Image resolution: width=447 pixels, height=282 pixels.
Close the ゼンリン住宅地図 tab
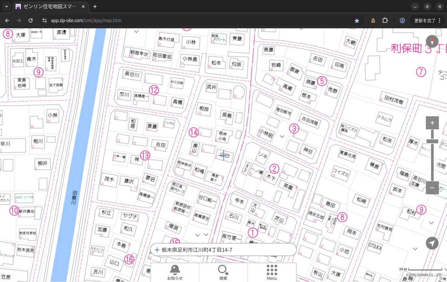[x=83, y=6]
